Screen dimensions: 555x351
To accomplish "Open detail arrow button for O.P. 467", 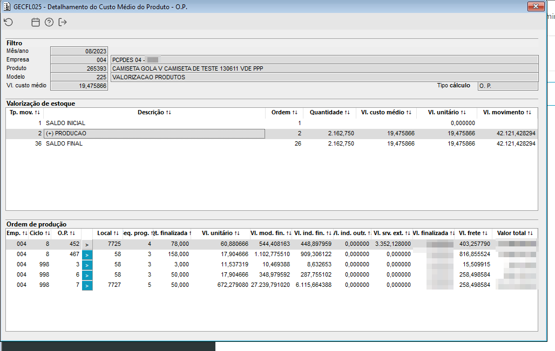I will coord(87,255).
